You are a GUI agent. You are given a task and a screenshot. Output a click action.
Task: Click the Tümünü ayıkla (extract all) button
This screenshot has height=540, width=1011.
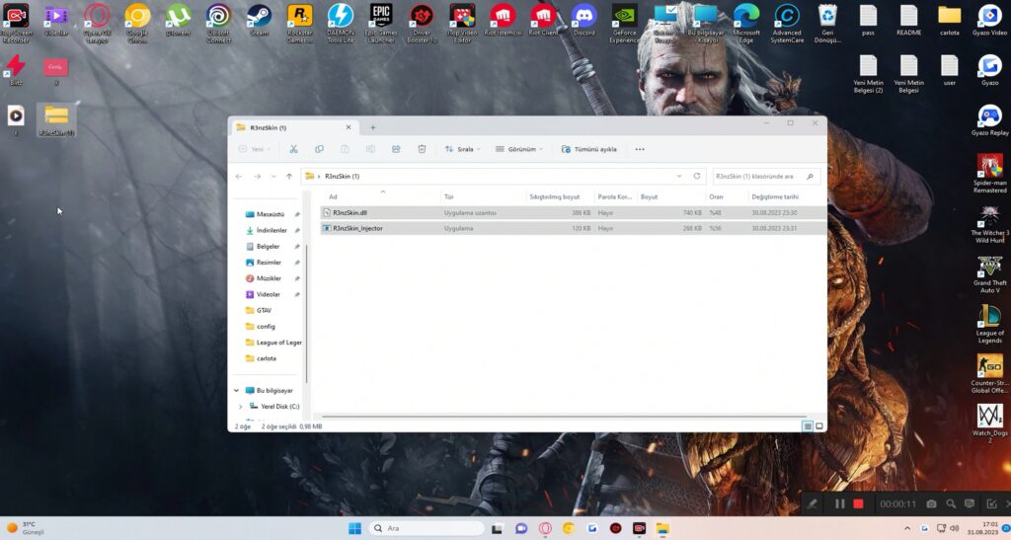(x=588, y=149)
